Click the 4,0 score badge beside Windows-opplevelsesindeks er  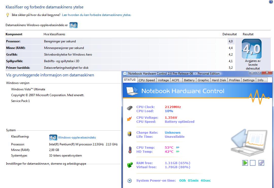click(74, 25)
